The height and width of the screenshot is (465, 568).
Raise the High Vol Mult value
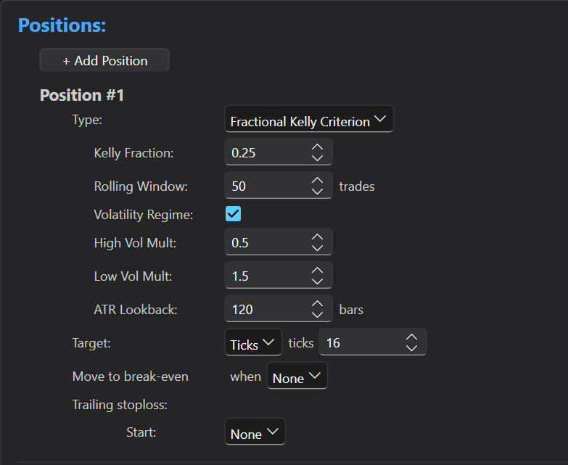[x=317, y=237]
